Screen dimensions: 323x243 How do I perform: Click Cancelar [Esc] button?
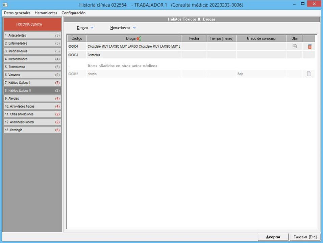305,237
